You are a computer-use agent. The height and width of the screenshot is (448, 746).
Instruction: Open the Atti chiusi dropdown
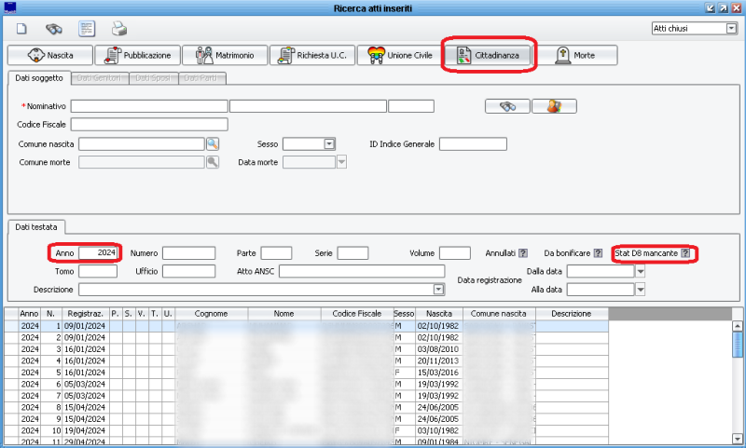click(730, 28)
